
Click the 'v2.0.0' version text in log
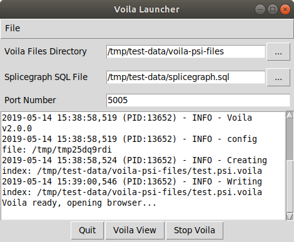[17, 128]
